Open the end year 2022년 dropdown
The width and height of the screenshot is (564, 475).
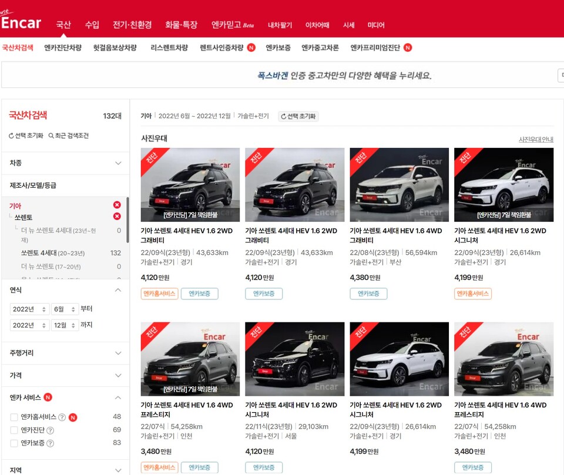(x=29, y=325)
